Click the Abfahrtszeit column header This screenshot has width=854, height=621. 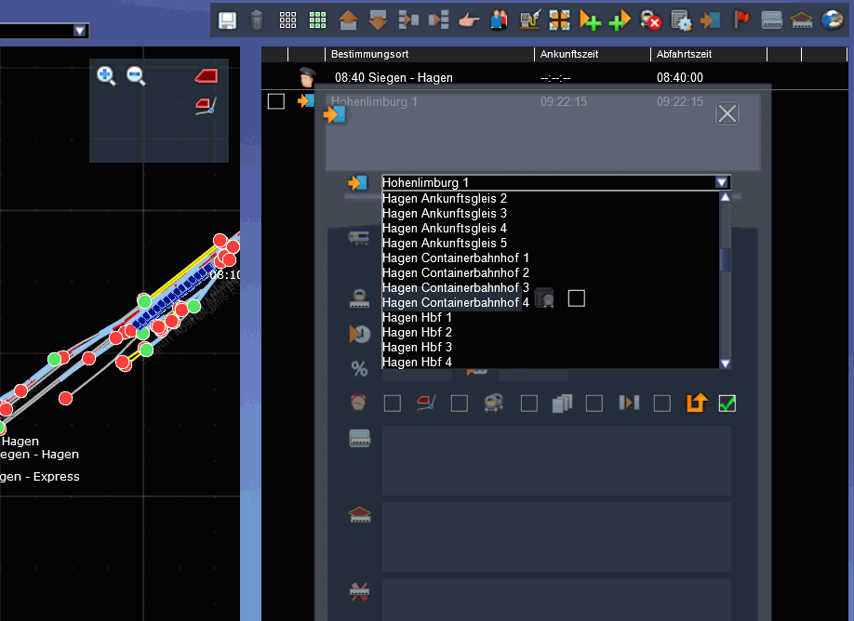709,54
